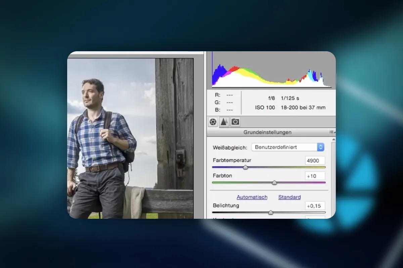Image resolution: width=403 pixels, height=268 pixels.
Task: Click the Belichtung label
Action: click(x=226, y=205)
